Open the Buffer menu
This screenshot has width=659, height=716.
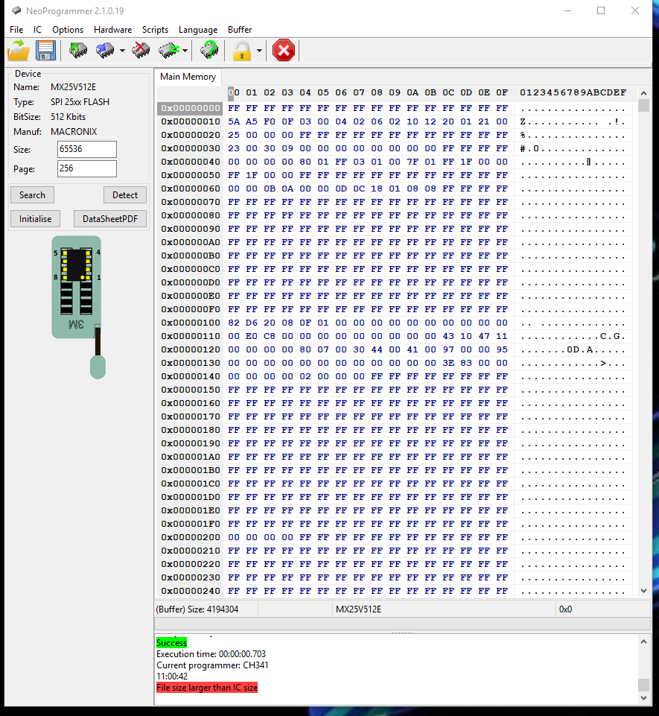[x=240, y=30]
